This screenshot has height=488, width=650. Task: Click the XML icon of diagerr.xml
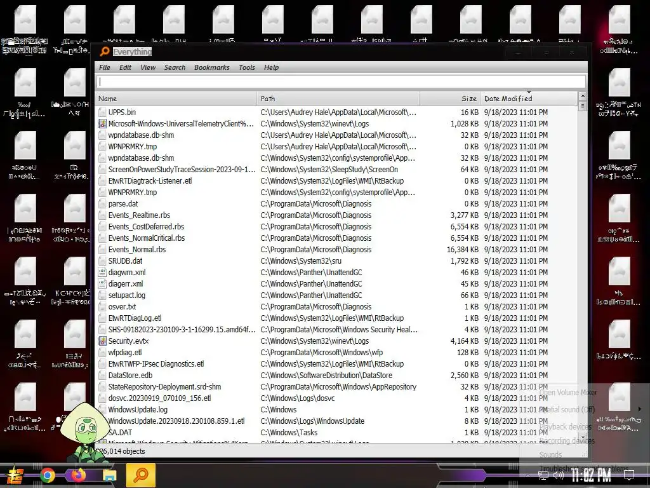coord(102,284)
